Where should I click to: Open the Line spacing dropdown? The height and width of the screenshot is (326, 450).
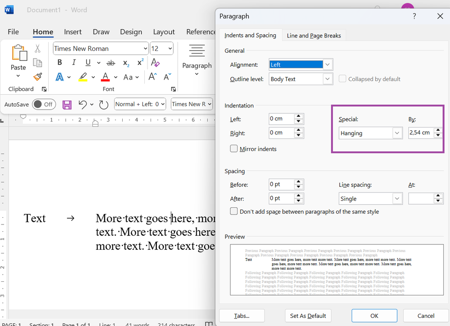(x=397, y=199)
